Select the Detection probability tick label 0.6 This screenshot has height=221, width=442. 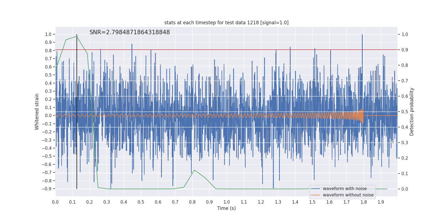coord(405,96)
